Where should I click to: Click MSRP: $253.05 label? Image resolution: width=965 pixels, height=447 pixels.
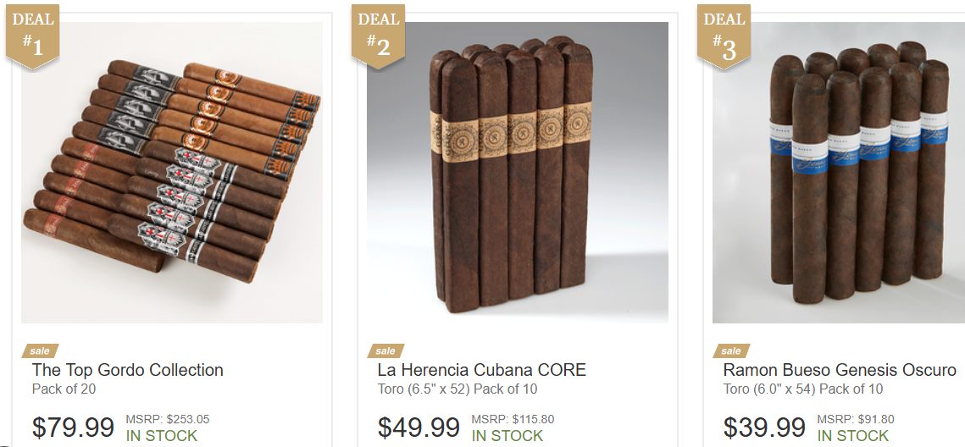168,419
